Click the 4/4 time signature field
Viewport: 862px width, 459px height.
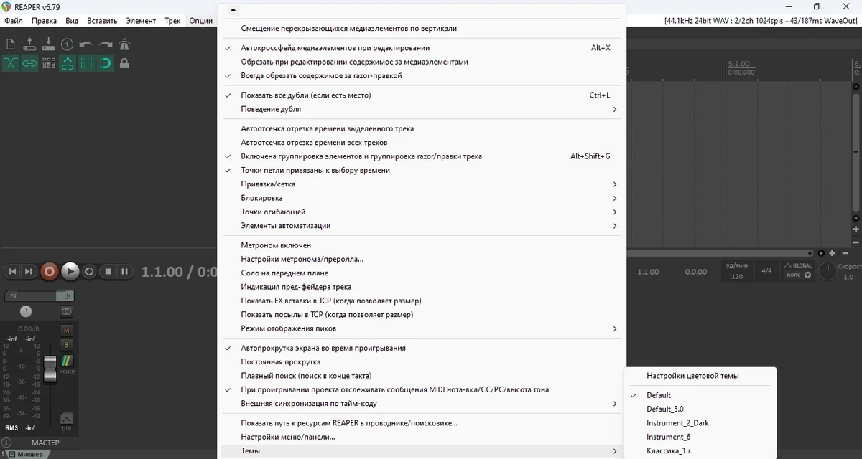pyautogui.click(x=766, y=271)
